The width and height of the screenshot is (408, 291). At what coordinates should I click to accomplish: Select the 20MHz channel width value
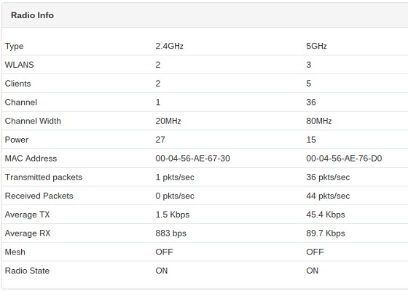tap(168, 121)
